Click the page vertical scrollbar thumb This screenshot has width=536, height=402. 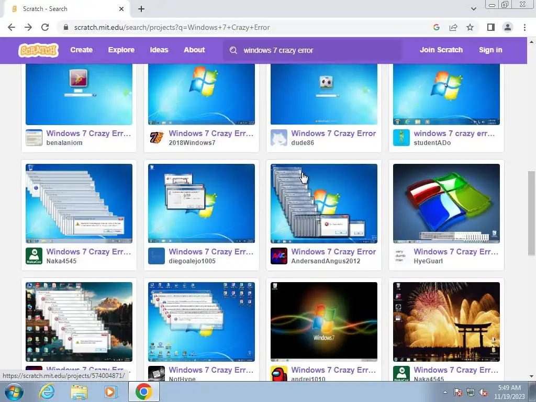click(531, 214)
